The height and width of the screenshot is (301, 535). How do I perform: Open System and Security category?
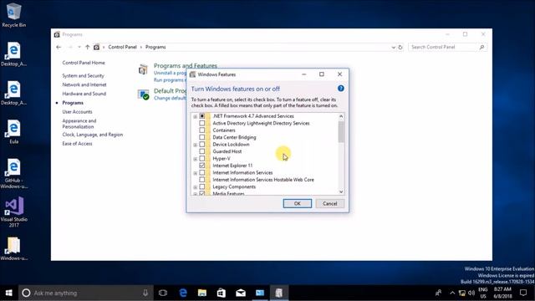pos(83,76)
